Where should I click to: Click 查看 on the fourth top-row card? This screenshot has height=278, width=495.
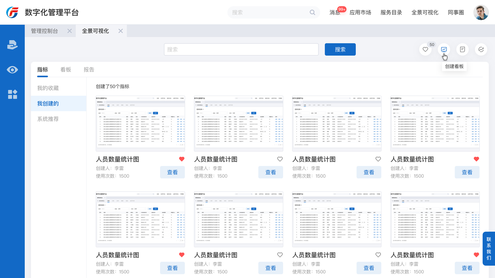467,172
